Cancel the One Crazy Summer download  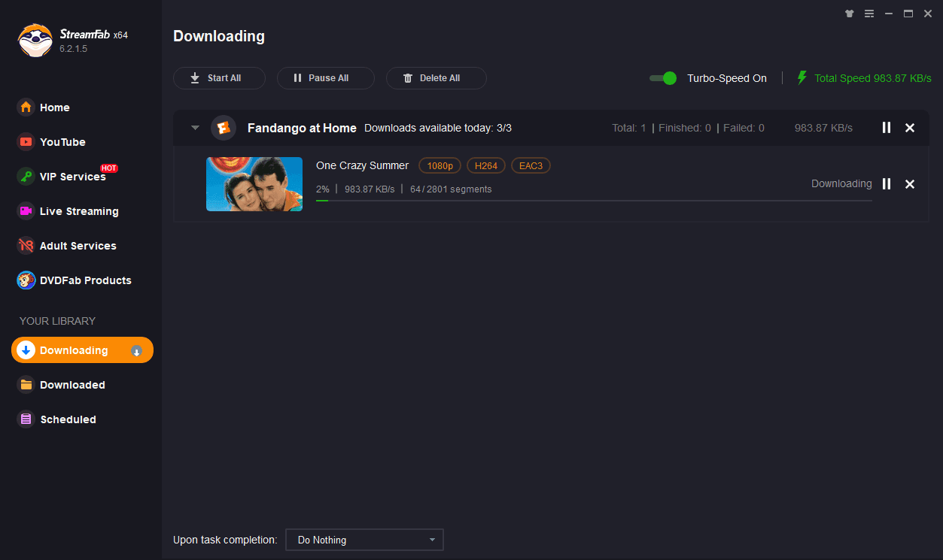tap(910, 184)
